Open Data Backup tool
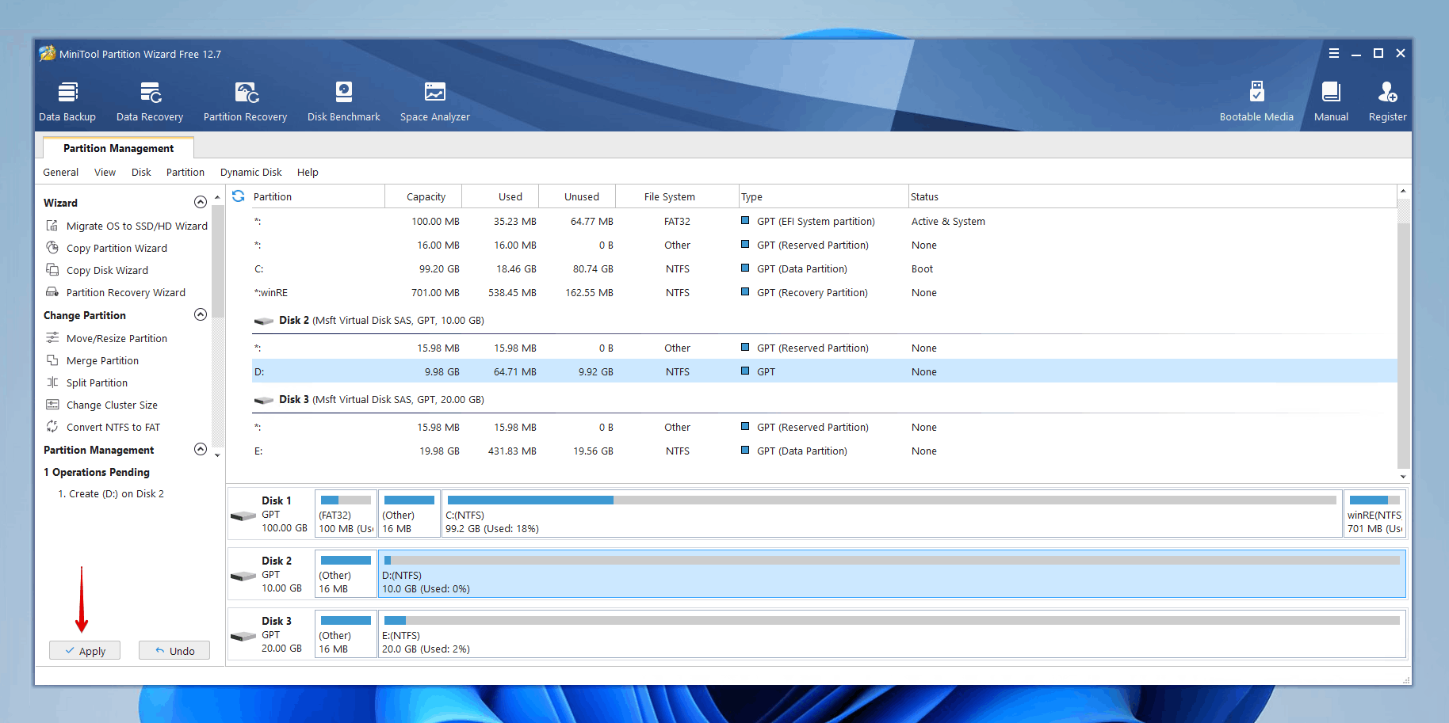 click(67, 101)
